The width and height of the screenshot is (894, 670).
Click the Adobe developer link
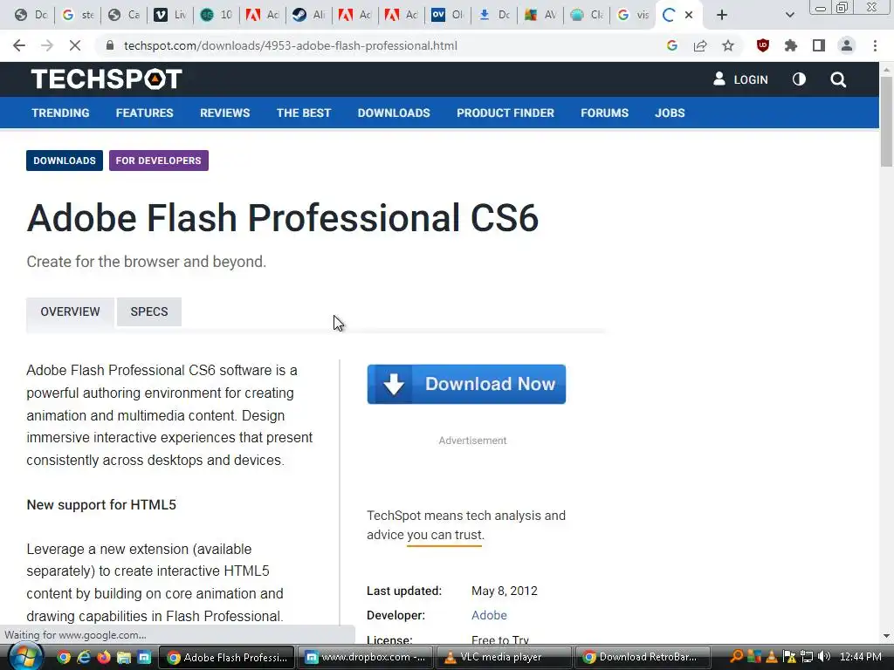pos(489,615)
